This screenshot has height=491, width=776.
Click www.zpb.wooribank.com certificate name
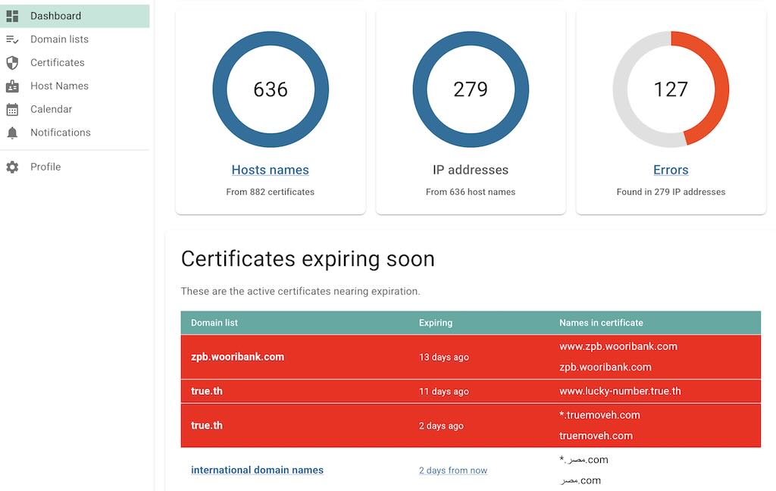618,346
